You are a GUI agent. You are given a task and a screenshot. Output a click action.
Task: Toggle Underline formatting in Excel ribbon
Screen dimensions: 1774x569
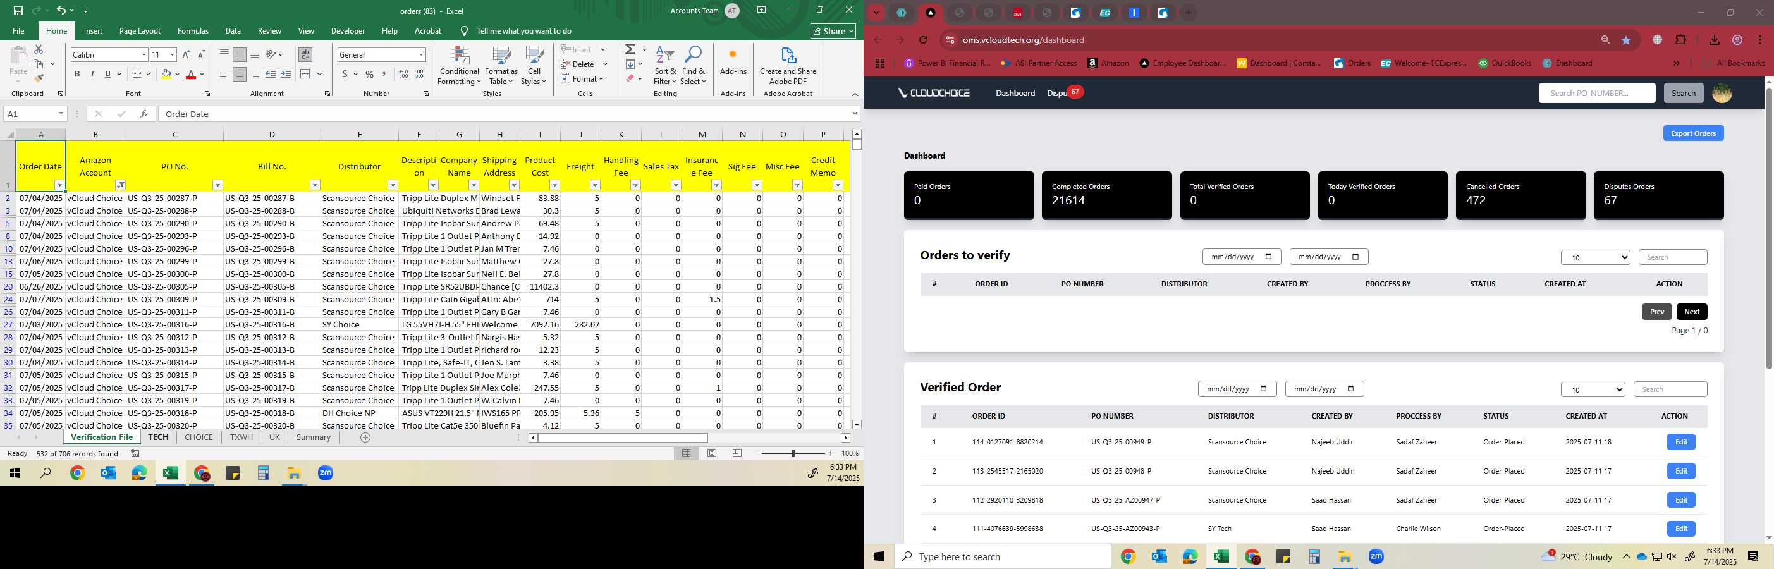pyautogui.click(x=107, y=75)
